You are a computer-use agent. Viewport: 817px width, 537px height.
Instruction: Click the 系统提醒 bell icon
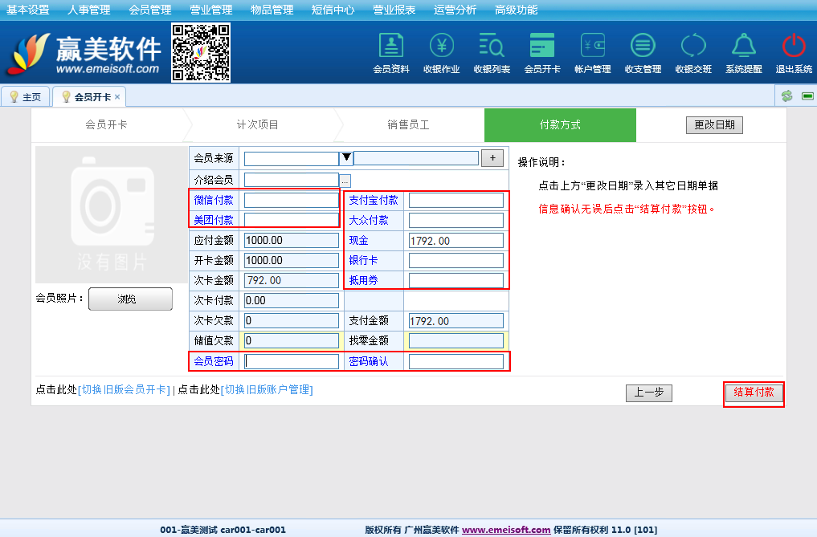[x=744, y=46]
